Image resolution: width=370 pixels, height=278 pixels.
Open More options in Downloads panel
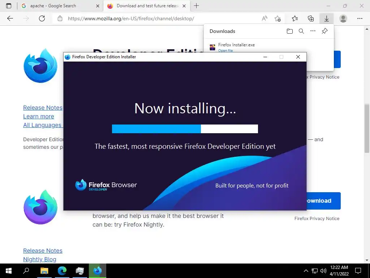tap(313, 31)
